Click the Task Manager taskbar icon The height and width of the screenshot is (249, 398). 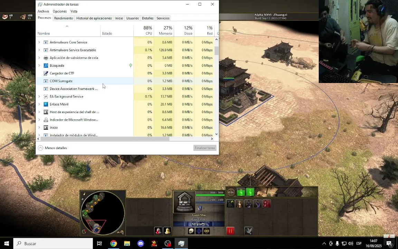[181, 243]
